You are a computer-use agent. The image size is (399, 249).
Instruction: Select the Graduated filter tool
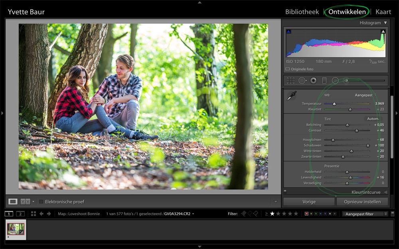324,80
